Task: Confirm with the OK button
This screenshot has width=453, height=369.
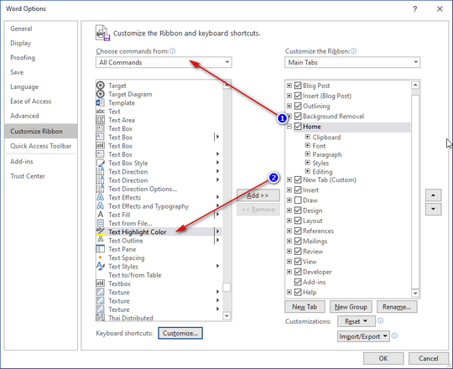Action: click(383, 358)
